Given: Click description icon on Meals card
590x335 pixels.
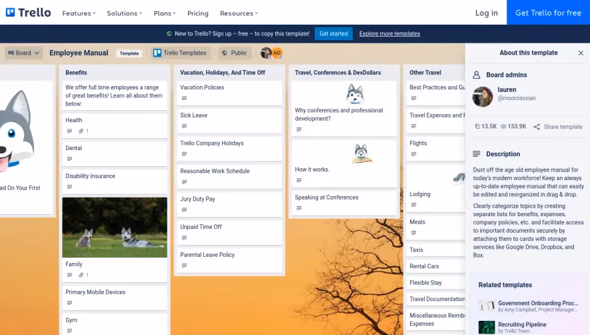Looking at the screenshot, I should pos(414,233).
